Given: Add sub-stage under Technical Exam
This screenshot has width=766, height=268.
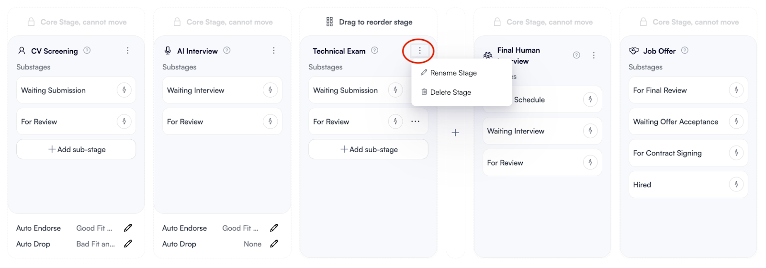Looking at the screenshot, I should (x=369, y=149).
